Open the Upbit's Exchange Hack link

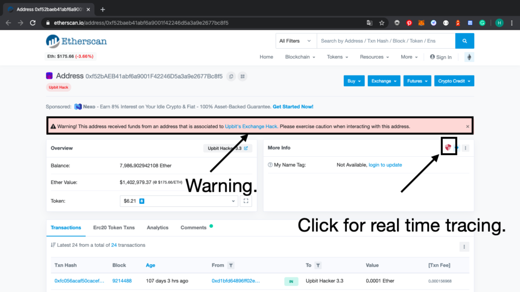click(251, 126)
